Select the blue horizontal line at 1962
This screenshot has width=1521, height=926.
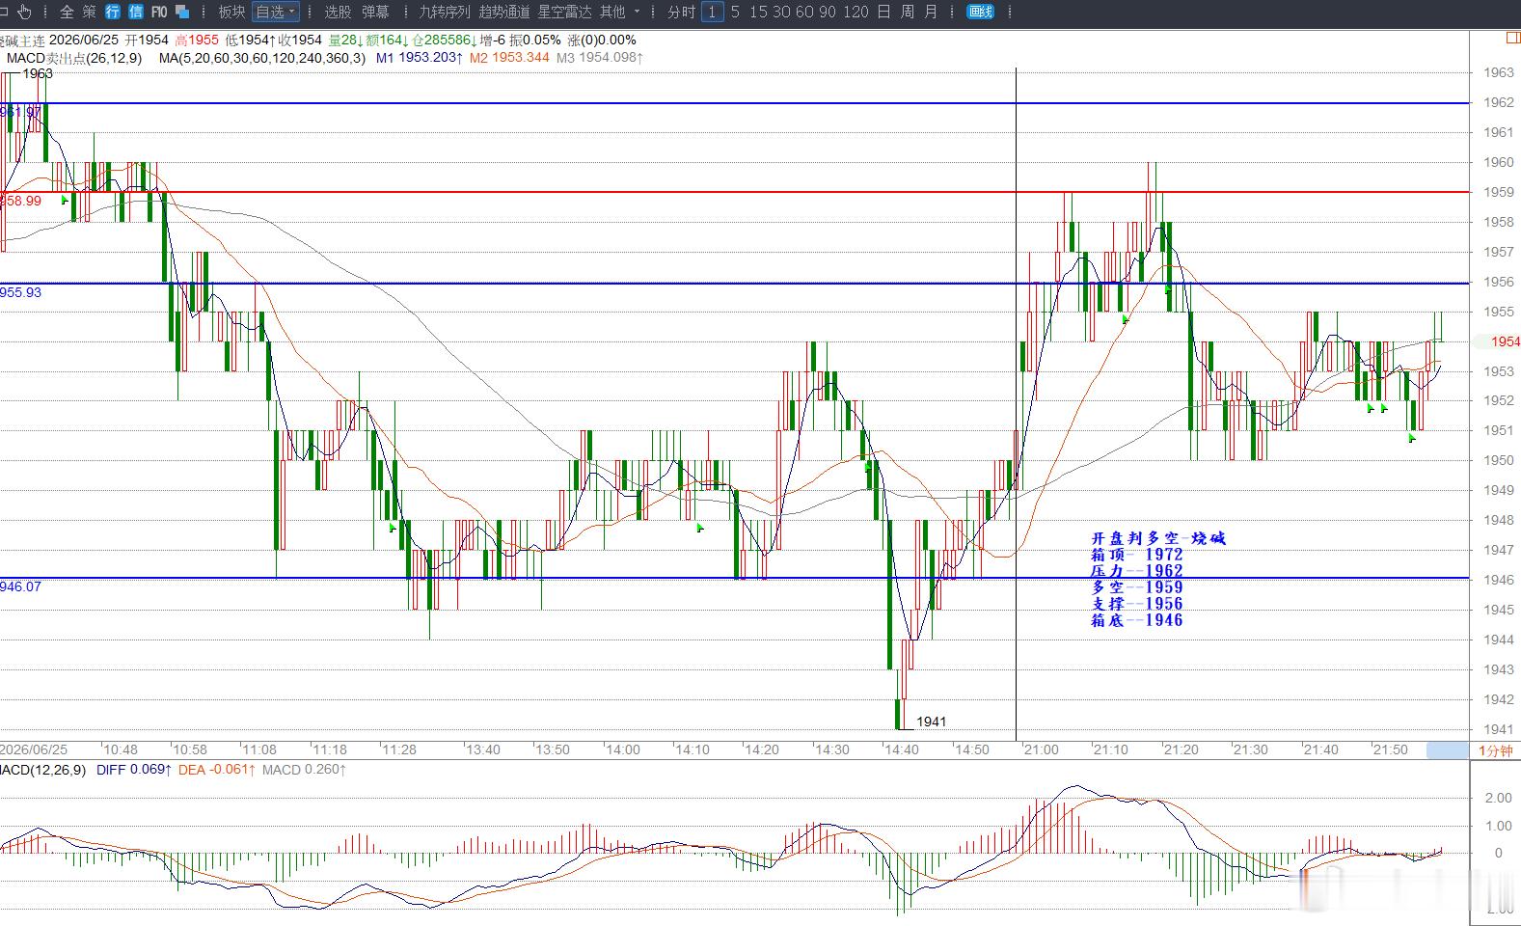tap(733, 102)
